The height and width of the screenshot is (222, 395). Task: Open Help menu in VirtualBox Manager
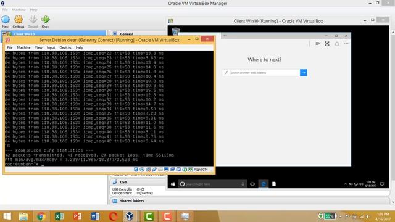(x=33, y=10)
